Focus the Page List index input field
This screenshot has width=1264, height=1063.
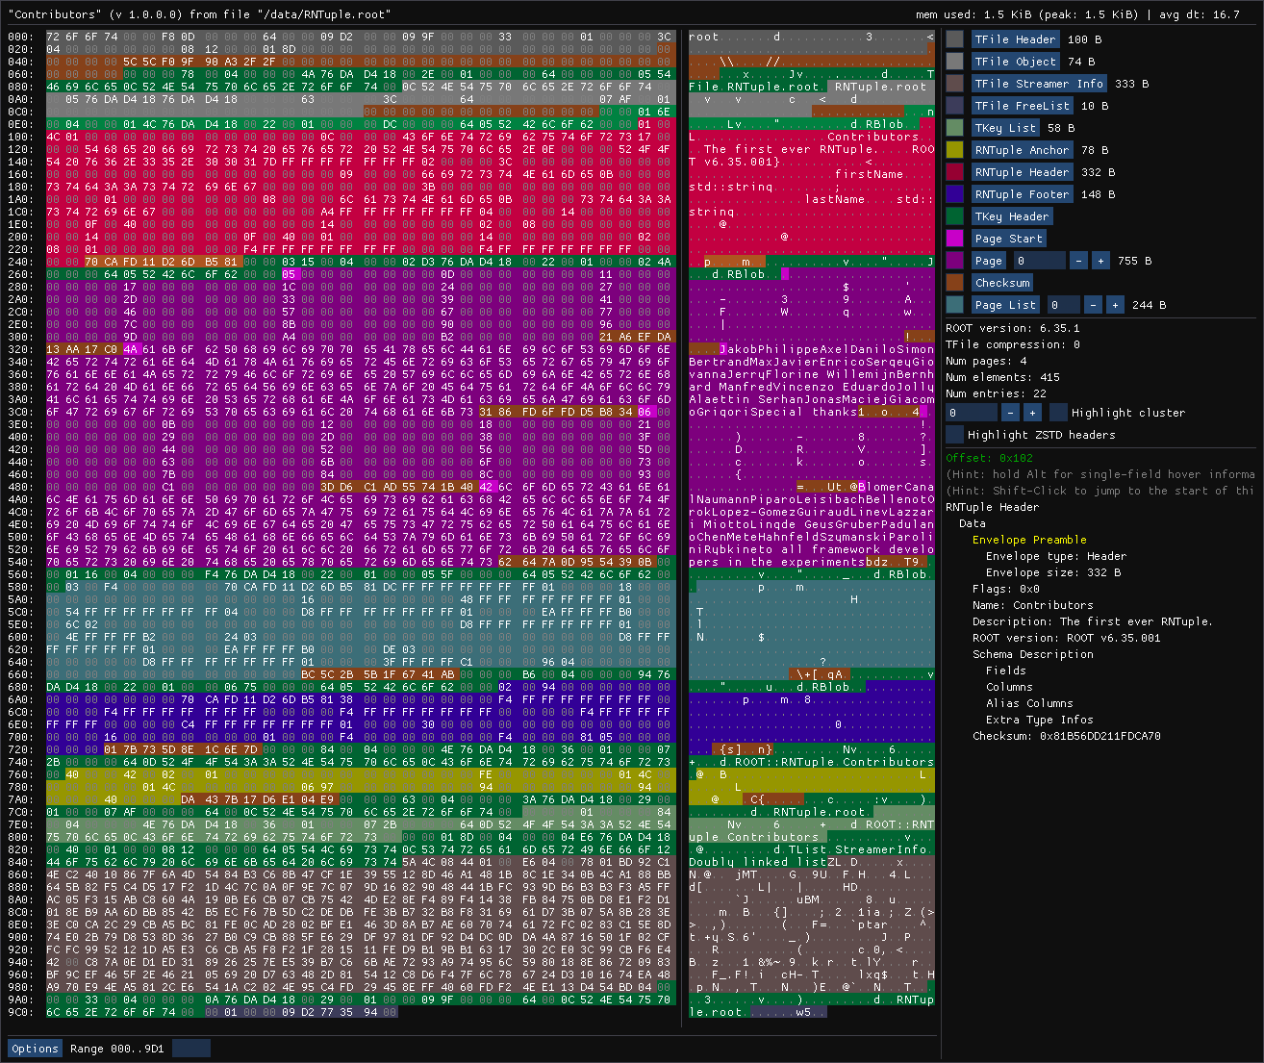[1063, 305]
